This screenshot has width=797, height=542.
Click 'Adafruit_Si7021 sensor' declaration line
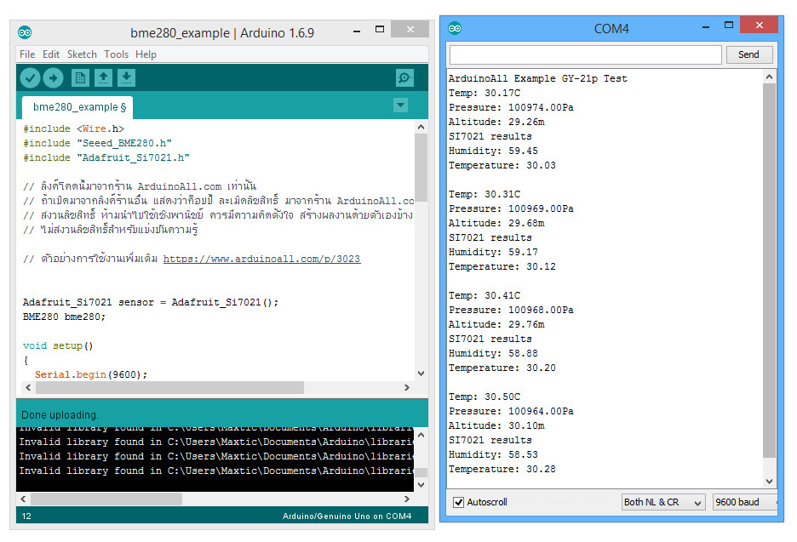click(151, 302)
